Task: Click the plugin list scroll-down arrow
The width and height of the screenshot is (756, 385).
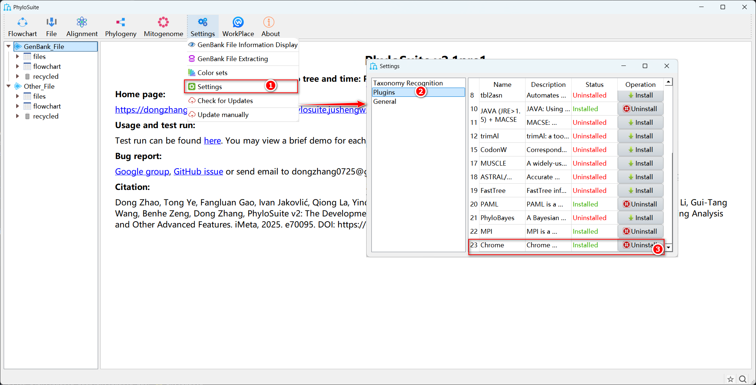Action: [x=668, y=248]
